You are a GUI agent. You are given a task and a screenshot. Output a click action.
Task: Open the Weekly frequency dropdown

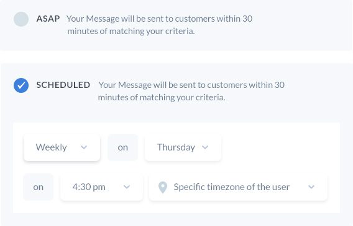(x=62, y=147)
